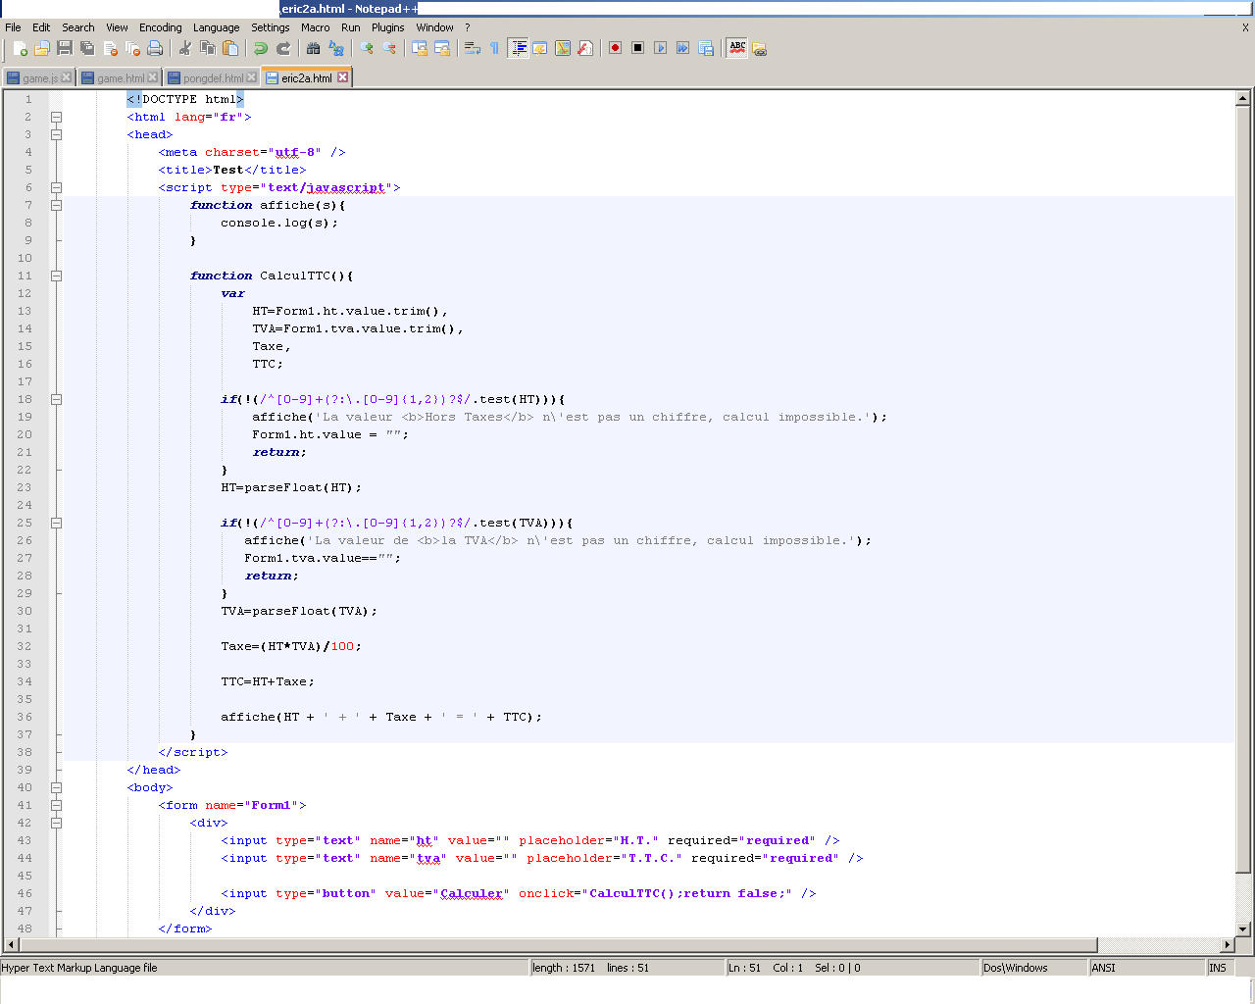
Task: Collapse the if block on line 25
Action: pyautogui.click(x=56, y=523)
